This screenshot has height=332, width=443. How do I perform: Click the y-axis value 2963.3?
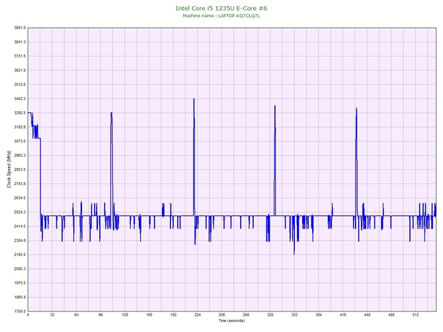point(20,155)
